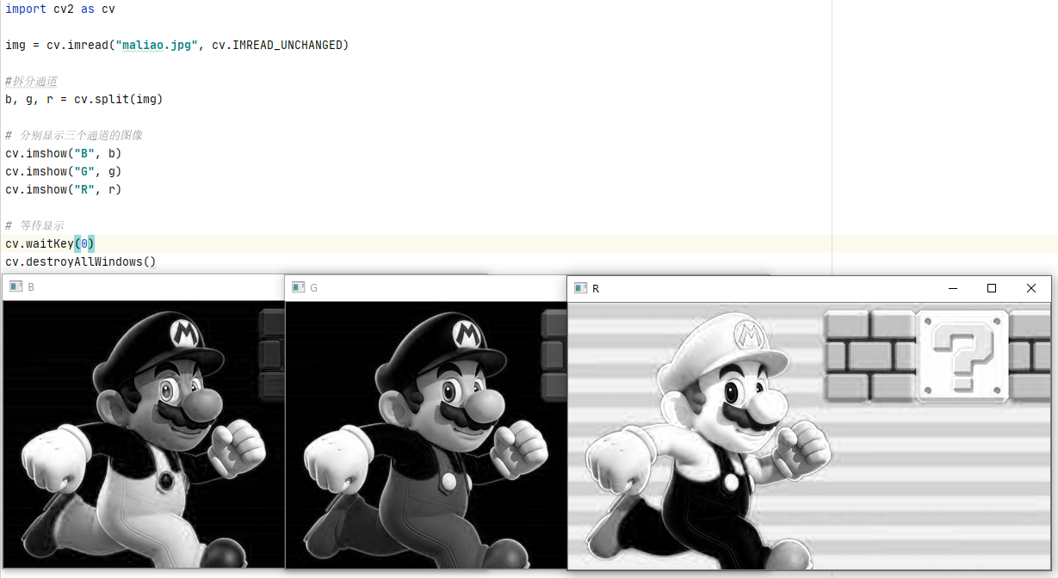Select the G window title bar
The height and width of the screenshot is (578, 1058).
pyautogui.click(x=426, y=288)
